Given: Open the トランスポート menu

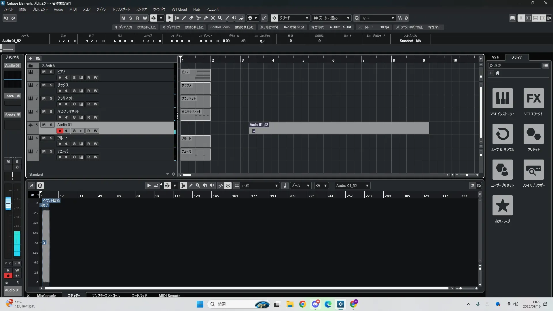Looking at the screenshot, I should (121, 9).
